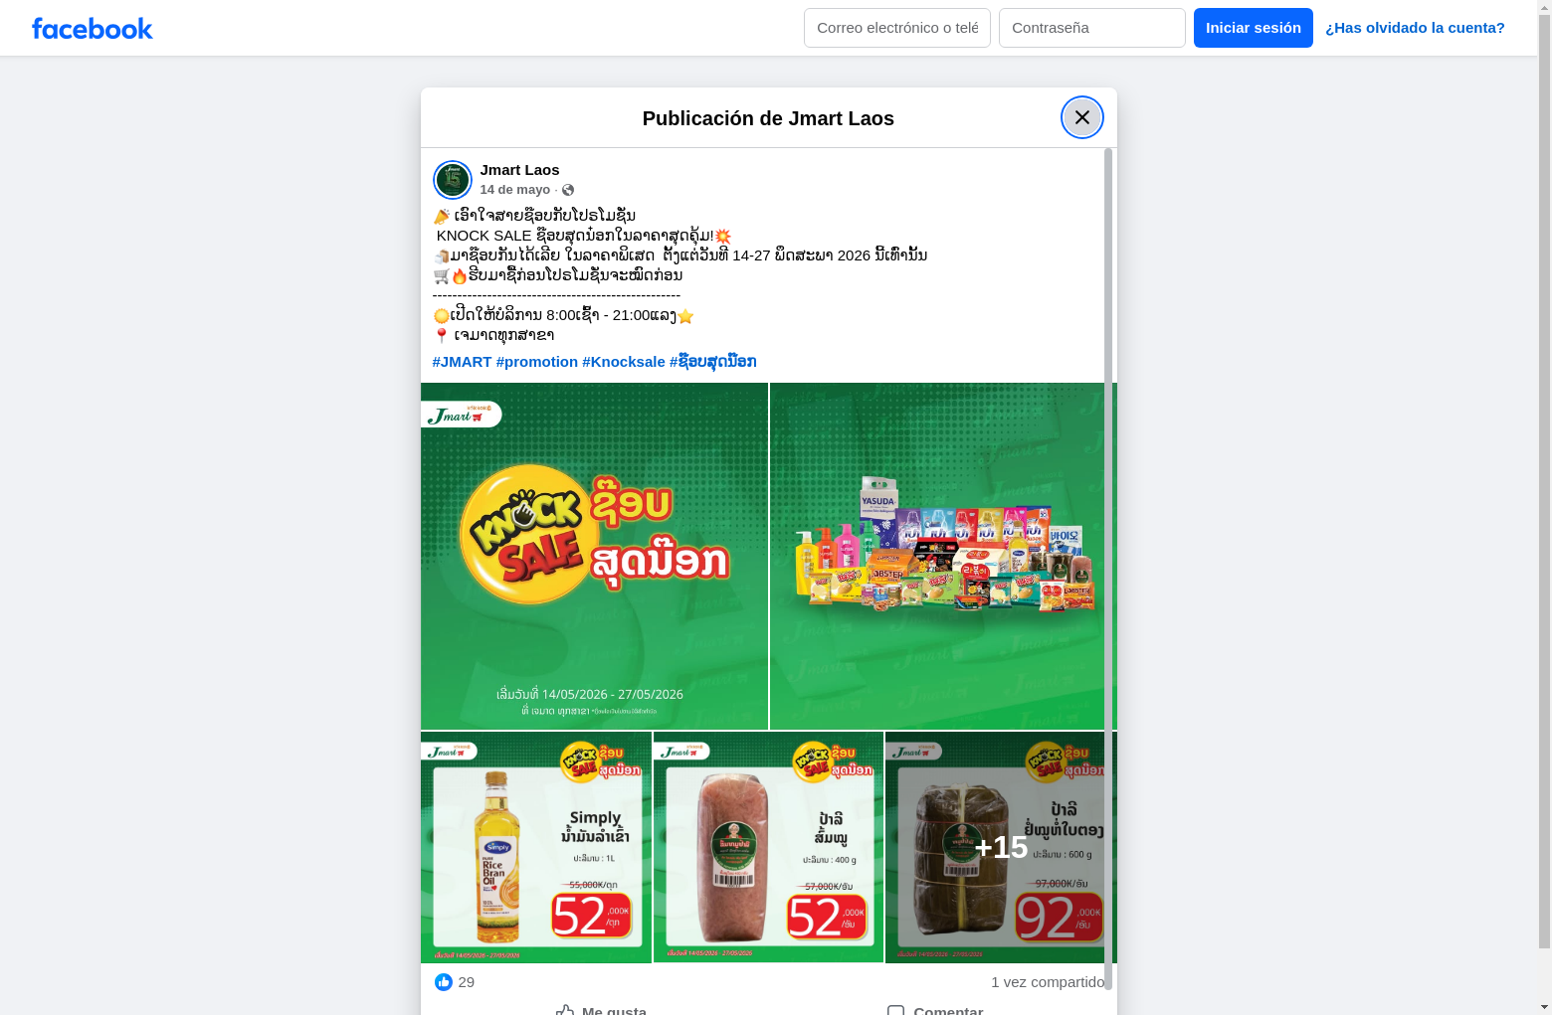Click the blue like reaction icon

coord(444,982)
